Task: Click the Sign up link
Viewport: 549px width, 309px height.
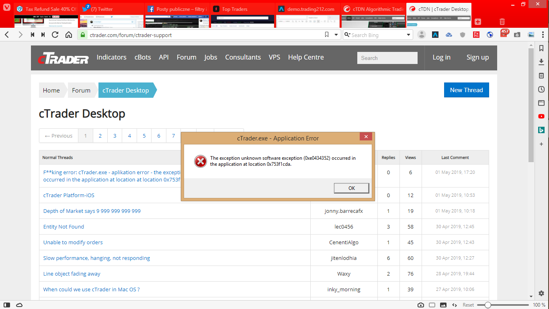Action: coord(477,57)
